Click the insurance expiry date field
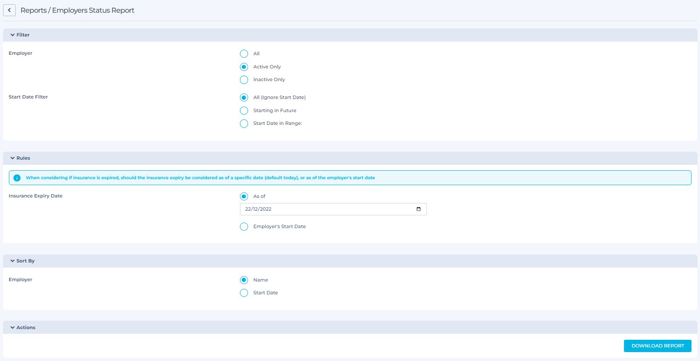Viewport: 700px width, 361px height. [x=333, y=209]
